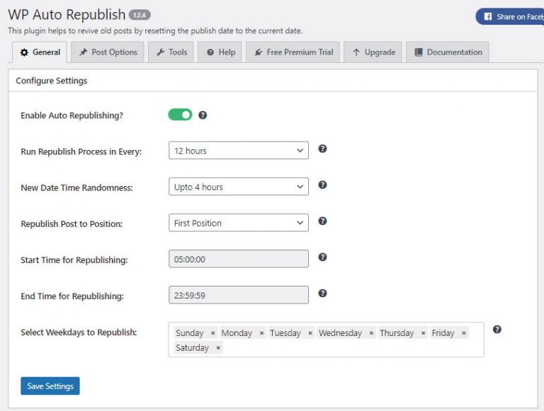Open the Help tab

click(x=220, y=52)
